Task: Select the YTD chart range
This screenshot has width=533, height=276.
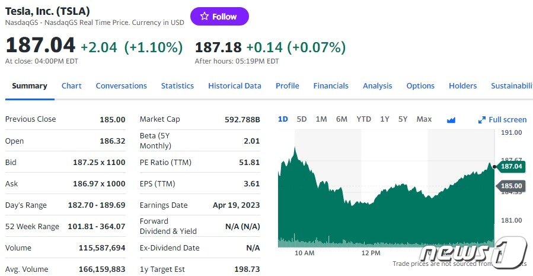Action: pyautogui.click(x=363, y=119)
